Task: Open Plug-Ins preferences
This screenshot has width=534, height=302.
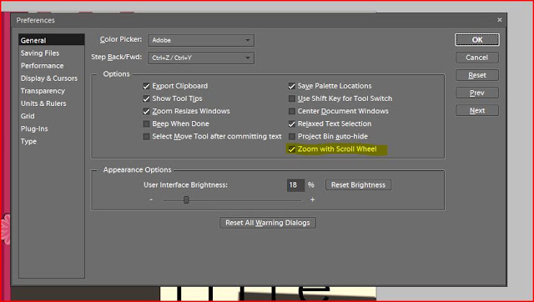Action: (x=34, y=128)
